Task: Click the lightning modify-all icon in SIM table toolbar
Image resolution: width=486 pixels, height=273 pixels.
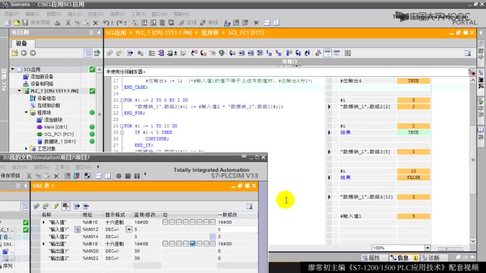Action: coord(56,206)
